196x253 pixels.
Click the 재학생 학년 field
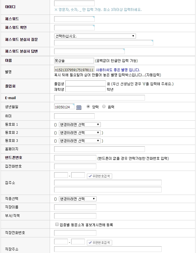[85, 89]
